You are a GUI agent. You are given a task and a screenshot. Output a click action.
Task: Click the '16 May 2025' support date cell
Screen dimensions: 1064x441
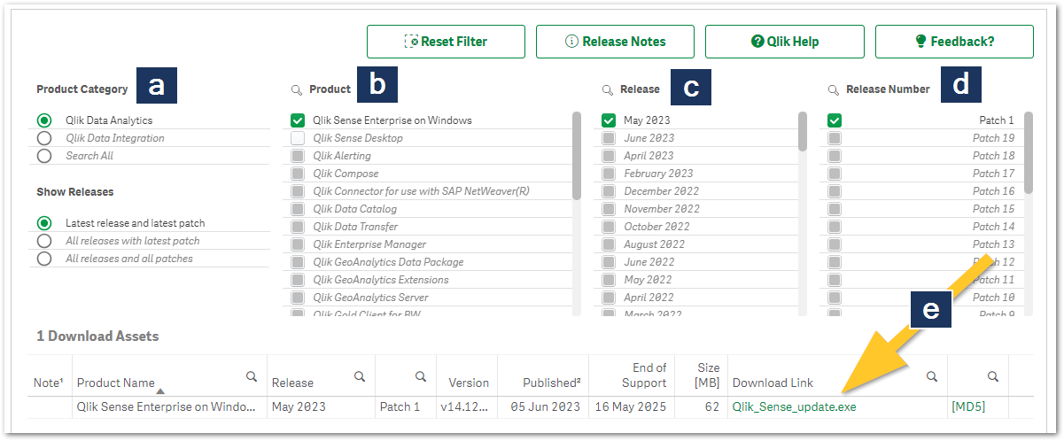coord(632,406)
